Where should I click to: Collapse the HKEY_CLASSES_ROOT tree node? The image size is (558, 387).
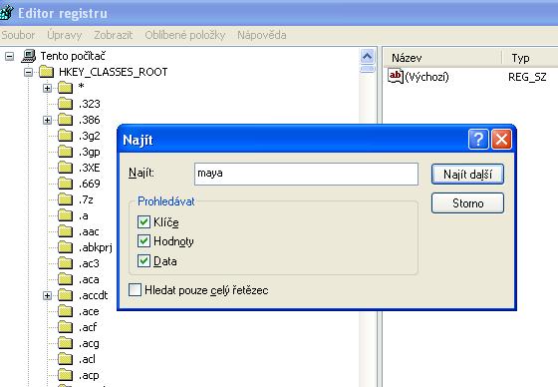click(x=28, y=72)
